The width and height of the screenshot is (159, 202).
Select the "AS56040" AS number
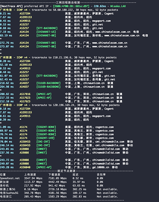25,167
